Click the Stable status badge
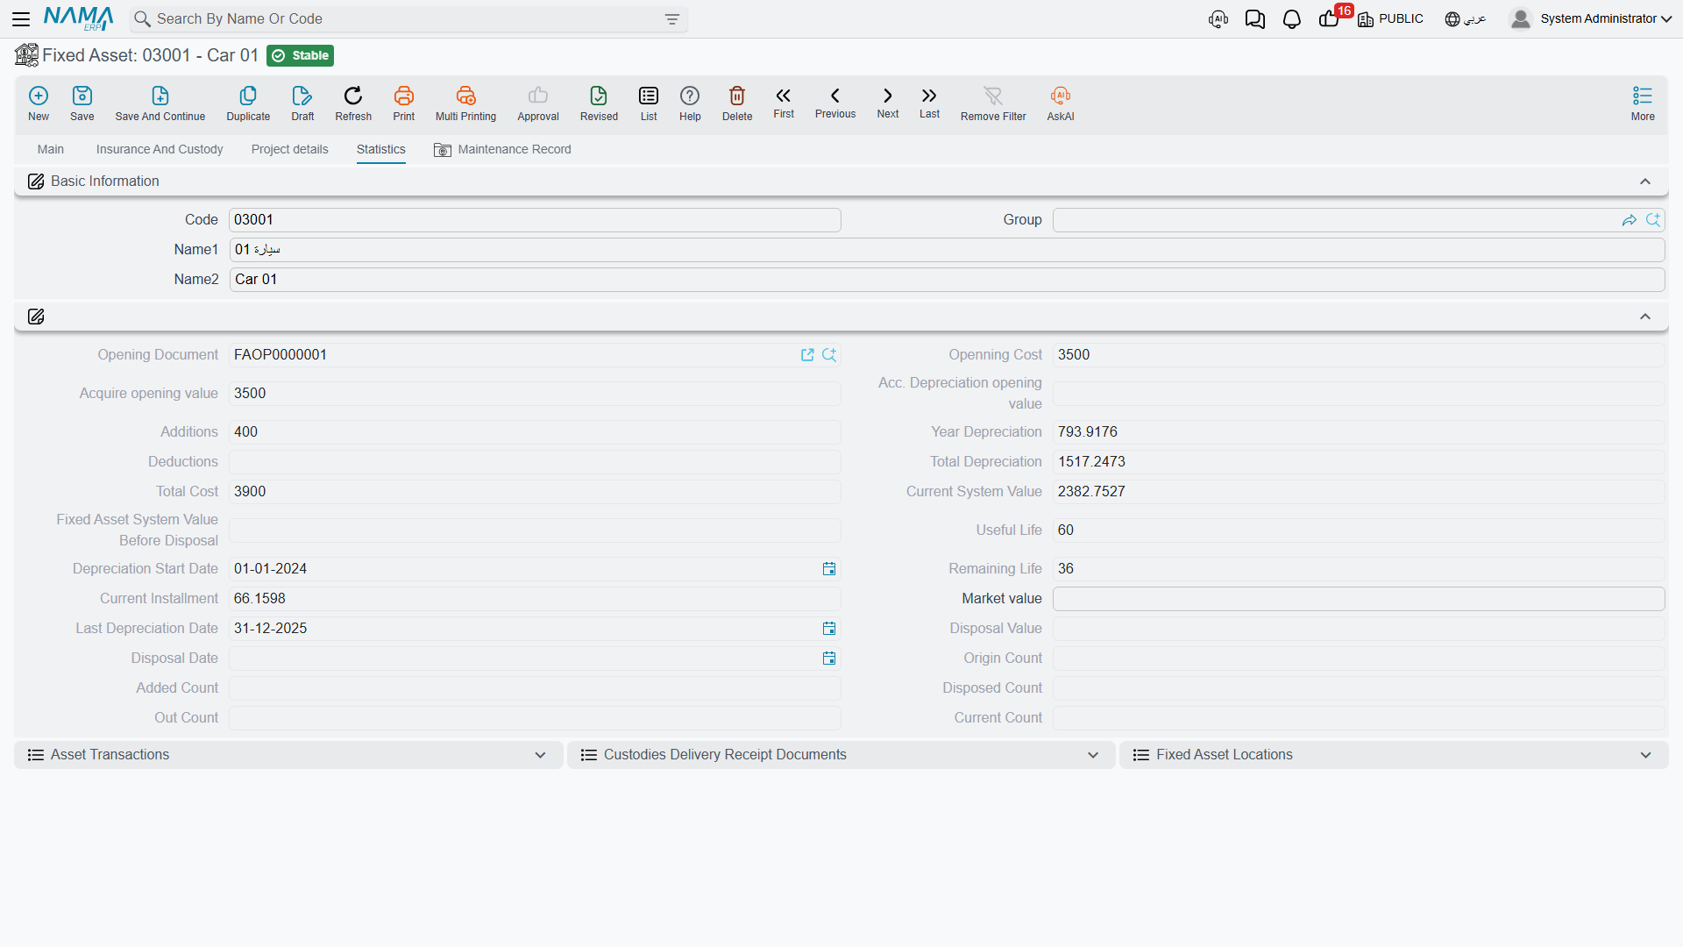Viewport: 1683px width, 947px height. click(301, 56)
